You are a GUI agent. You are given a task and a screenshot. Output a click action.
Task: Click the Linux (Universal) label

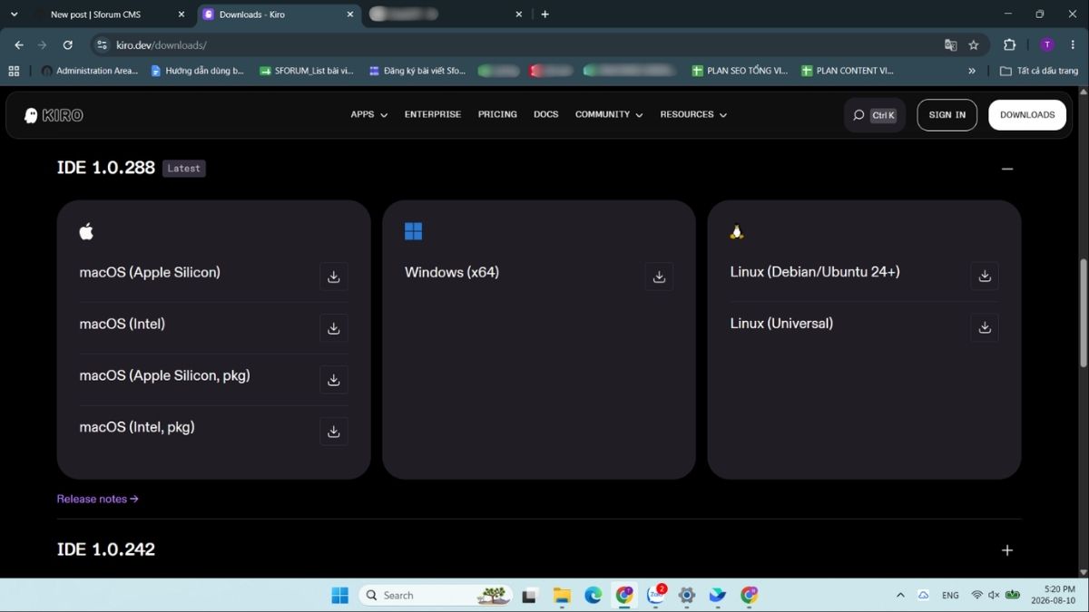point(781,323)
